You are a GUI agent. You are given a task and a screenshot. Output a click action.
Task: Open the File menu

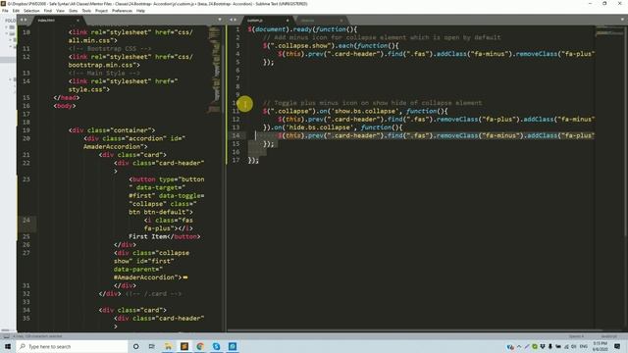(x=5, y=11)
